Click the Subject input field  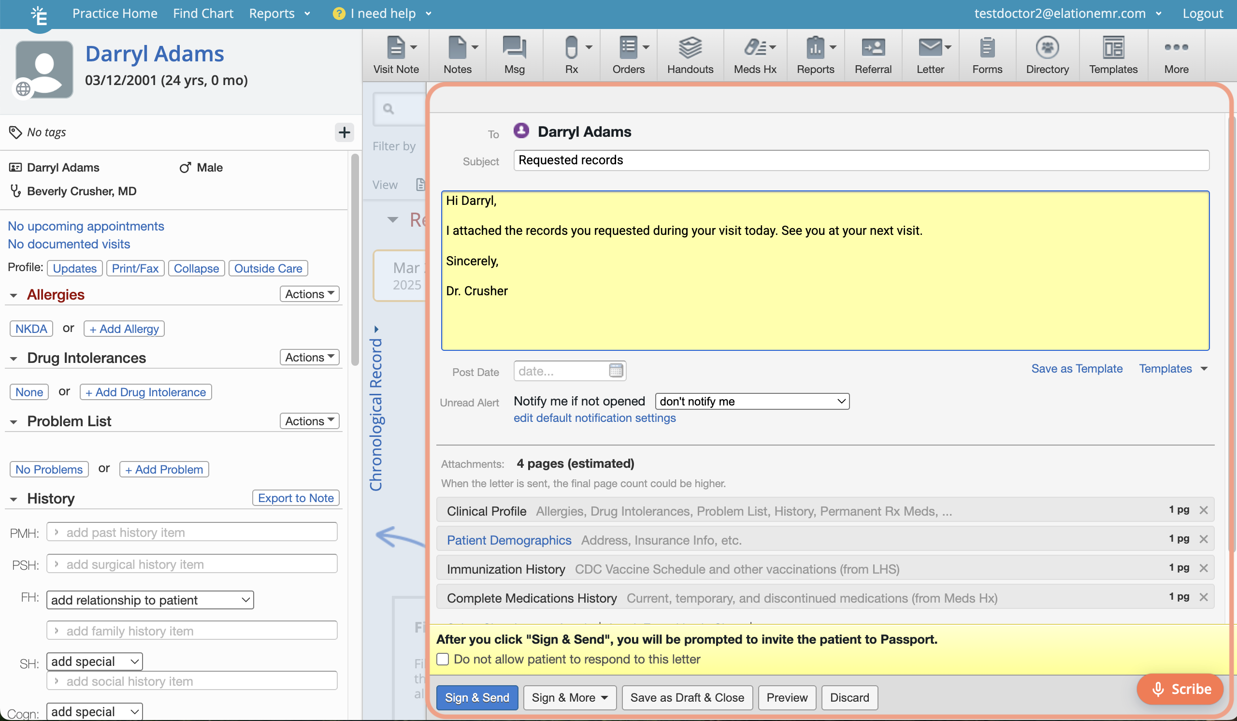pyautogui.click(x=861, y=160)
